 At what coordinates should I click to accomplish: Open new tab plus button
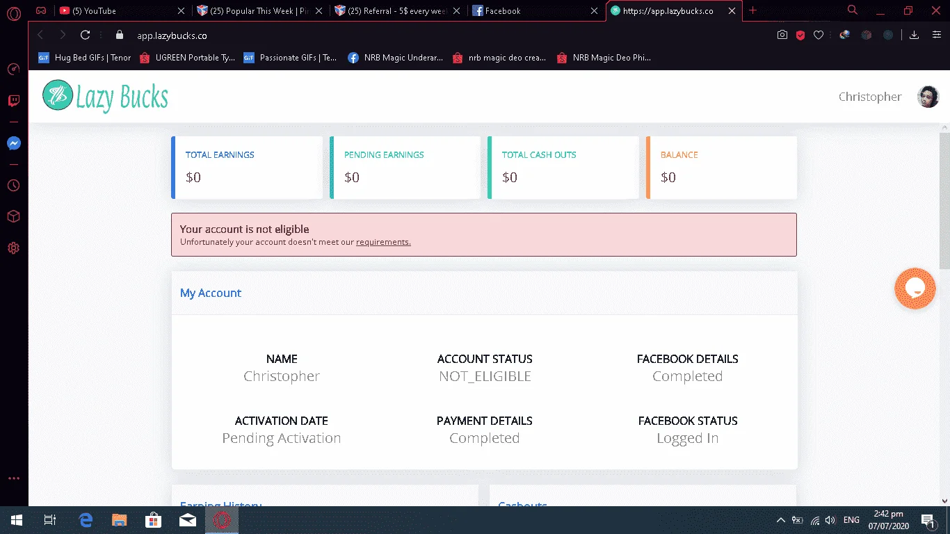[x=752, y=10]
